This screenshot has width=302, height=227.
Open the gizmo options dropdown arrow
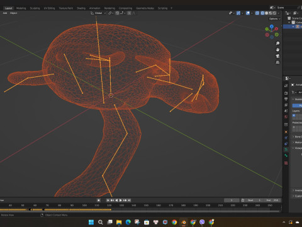[242, 13]
